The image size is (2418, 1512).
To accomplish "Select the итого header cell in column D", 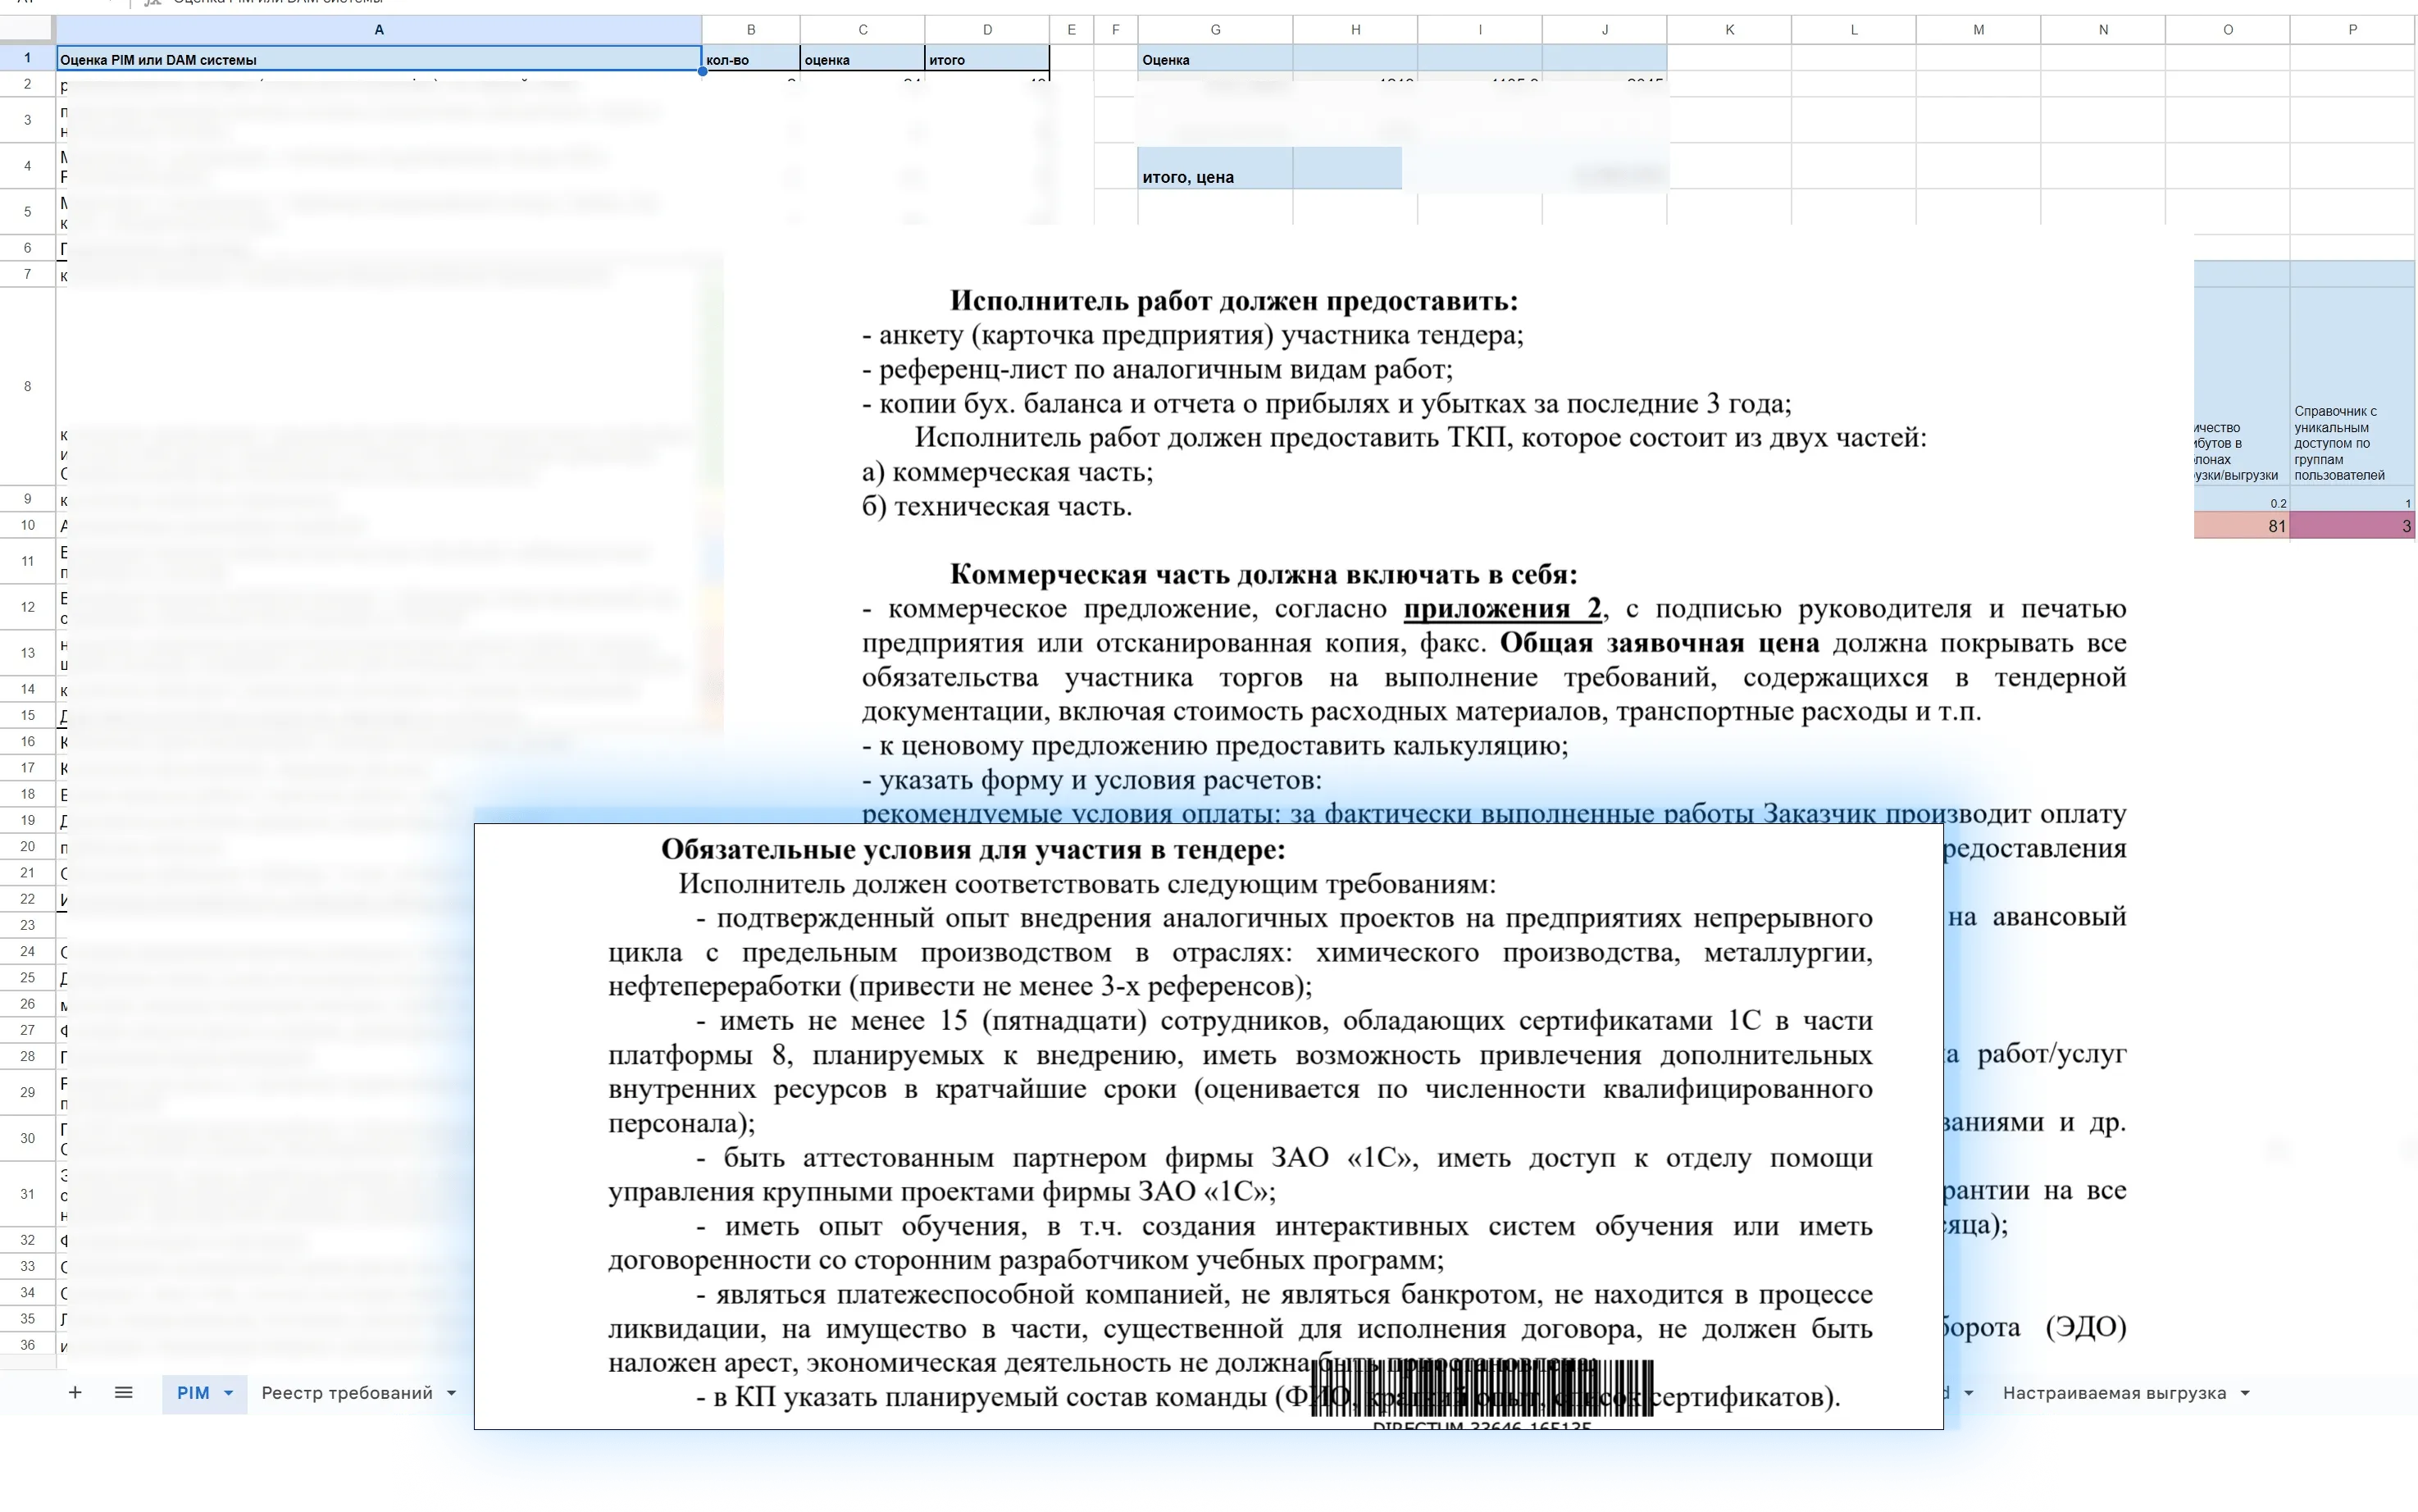I will 987,59.
